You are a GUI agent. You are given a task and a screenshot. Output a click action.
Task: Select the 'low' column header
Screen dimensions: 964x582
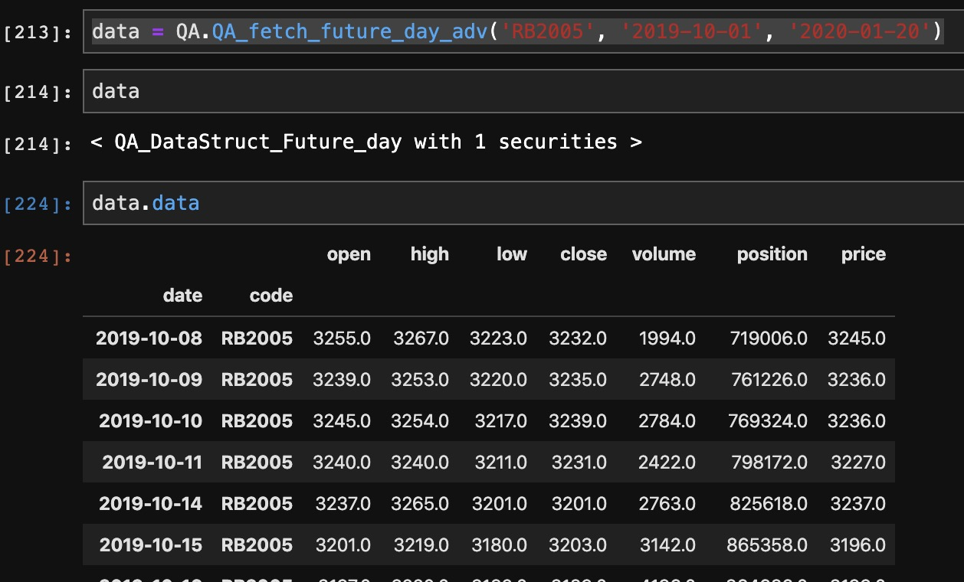tap(511, 253)
